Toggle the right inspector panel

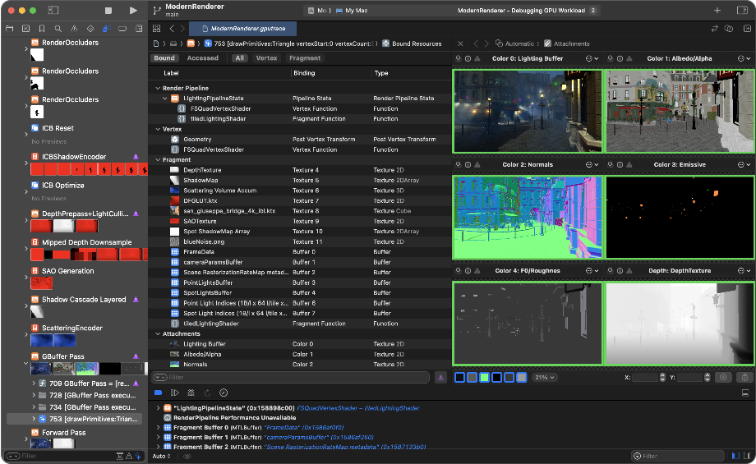(743, 11)
